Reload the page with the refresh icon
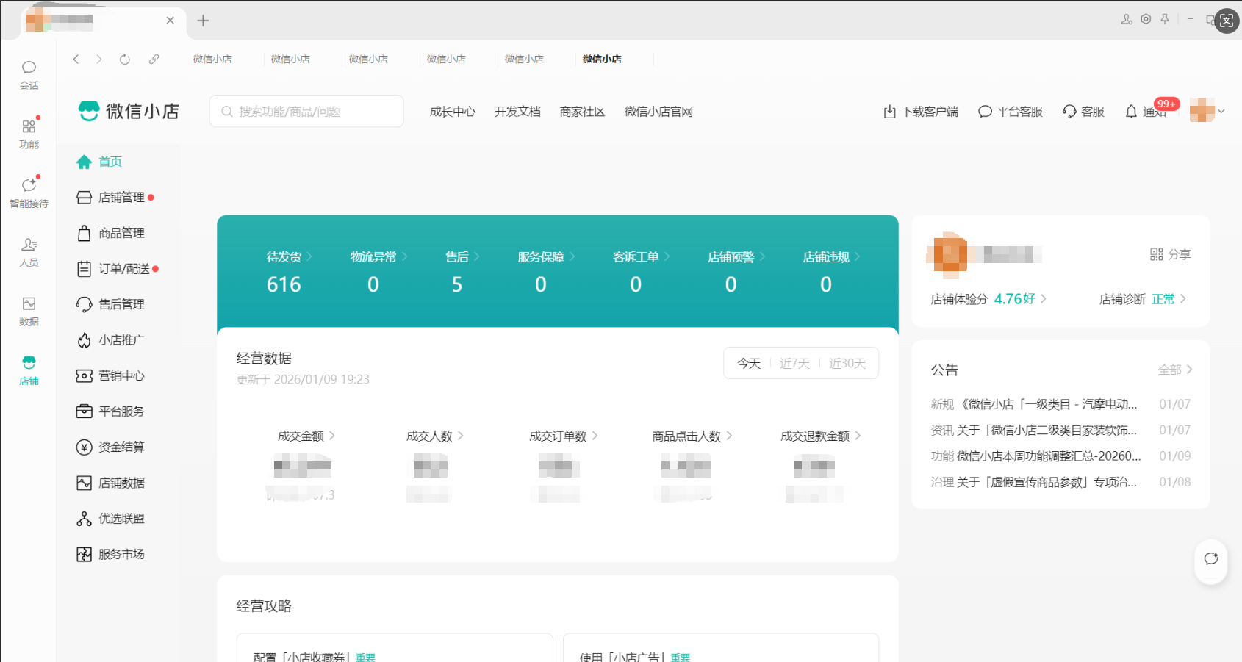Screen dimensions: 1242x662 click(x=125, y=60)
